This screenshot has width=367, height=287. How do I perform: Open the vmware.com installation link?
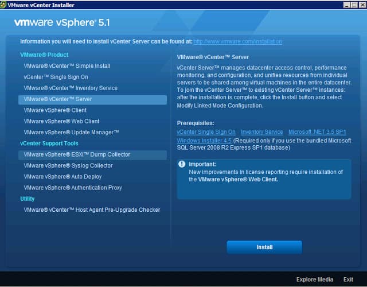(237, 41)
